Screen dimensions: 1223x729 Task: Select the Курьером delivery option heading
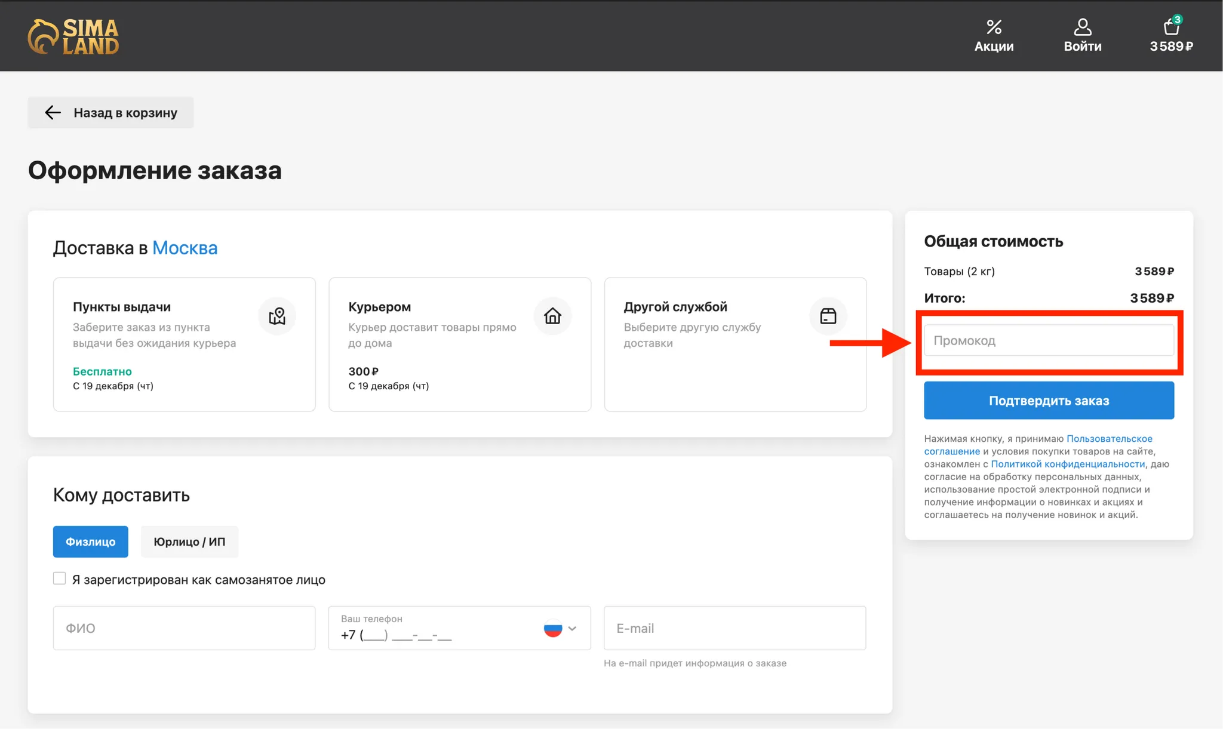380,307
